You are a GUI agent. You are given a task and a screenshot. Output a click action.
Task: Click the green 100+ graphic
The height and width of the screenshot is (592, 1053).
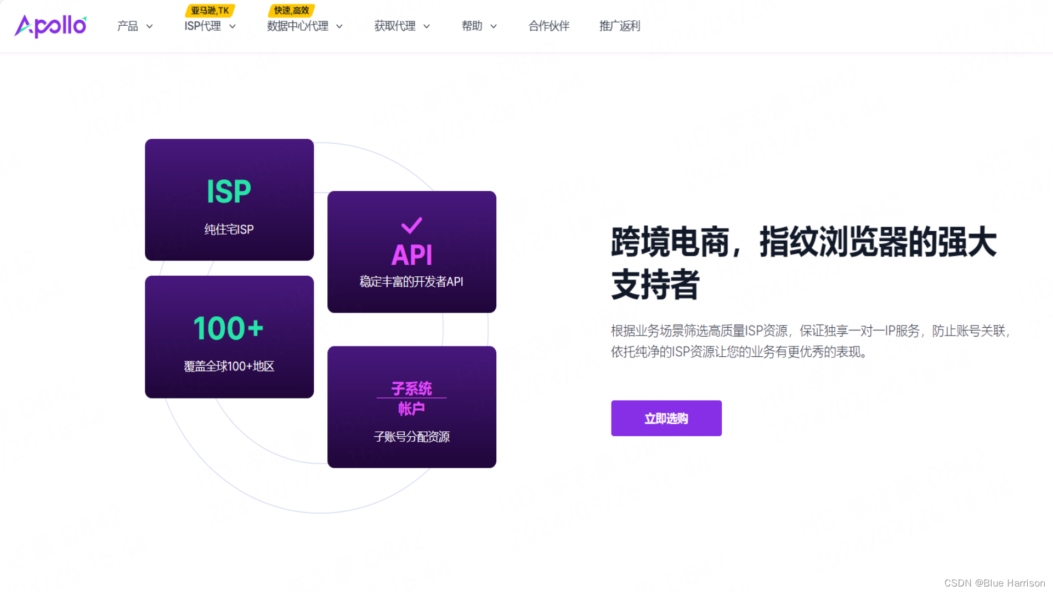click(x=229, y=328)
